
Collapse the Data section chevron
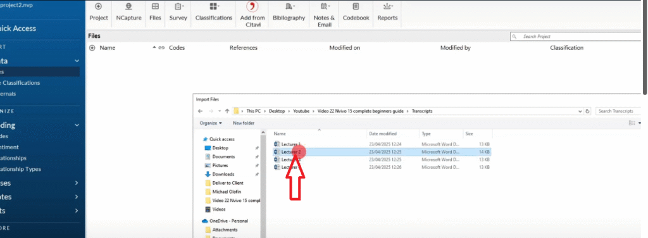point(77,61)
